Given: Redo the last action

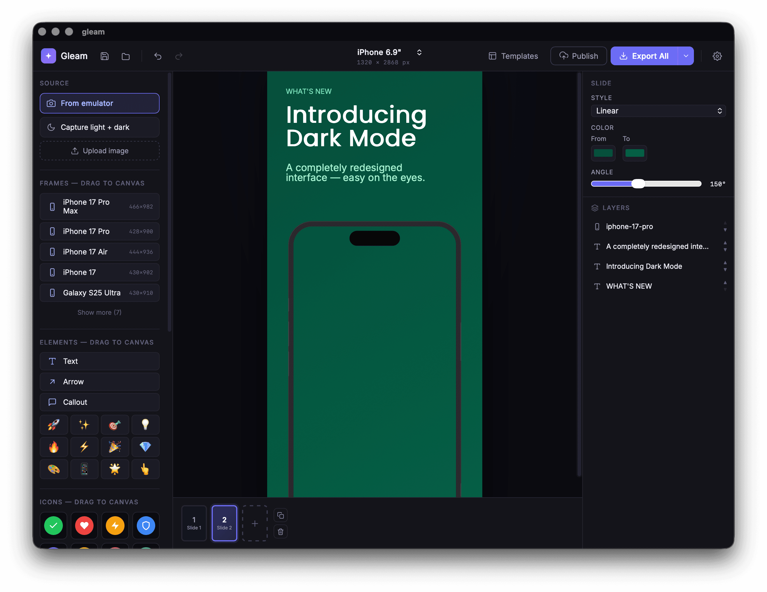Looking at the screenshot, I should (x=179, y=56).
